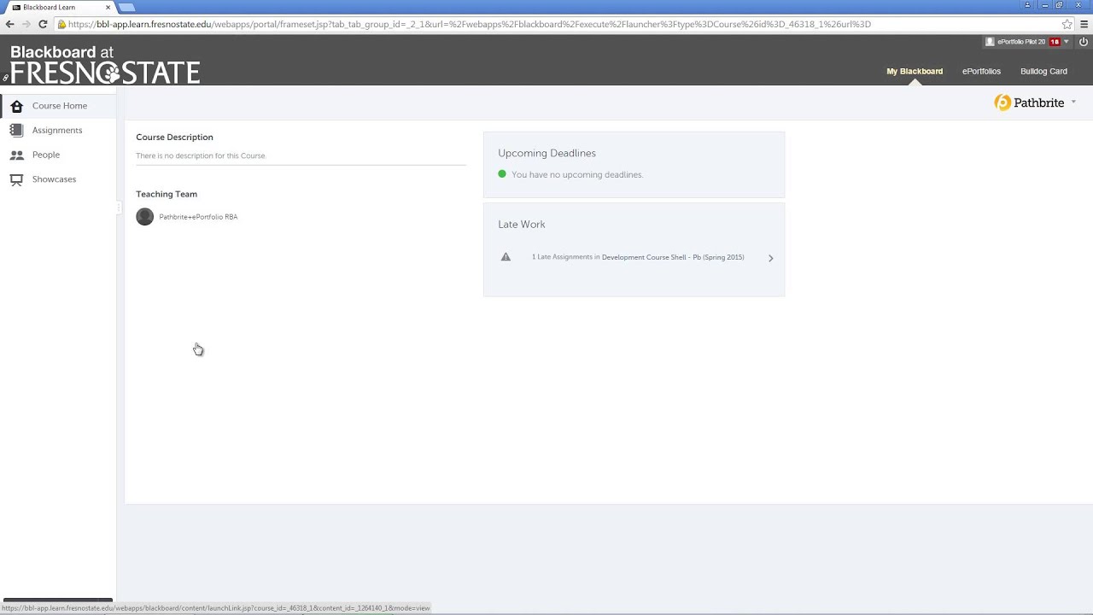Expand the late assignment row chevron

tap(770, 258)
